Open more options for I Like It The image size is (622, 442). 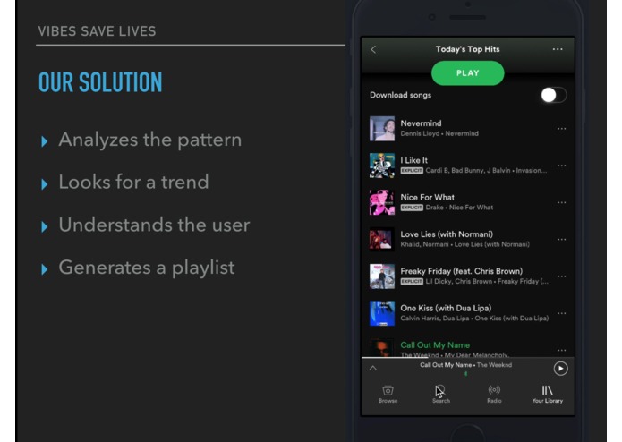[561, 166]
